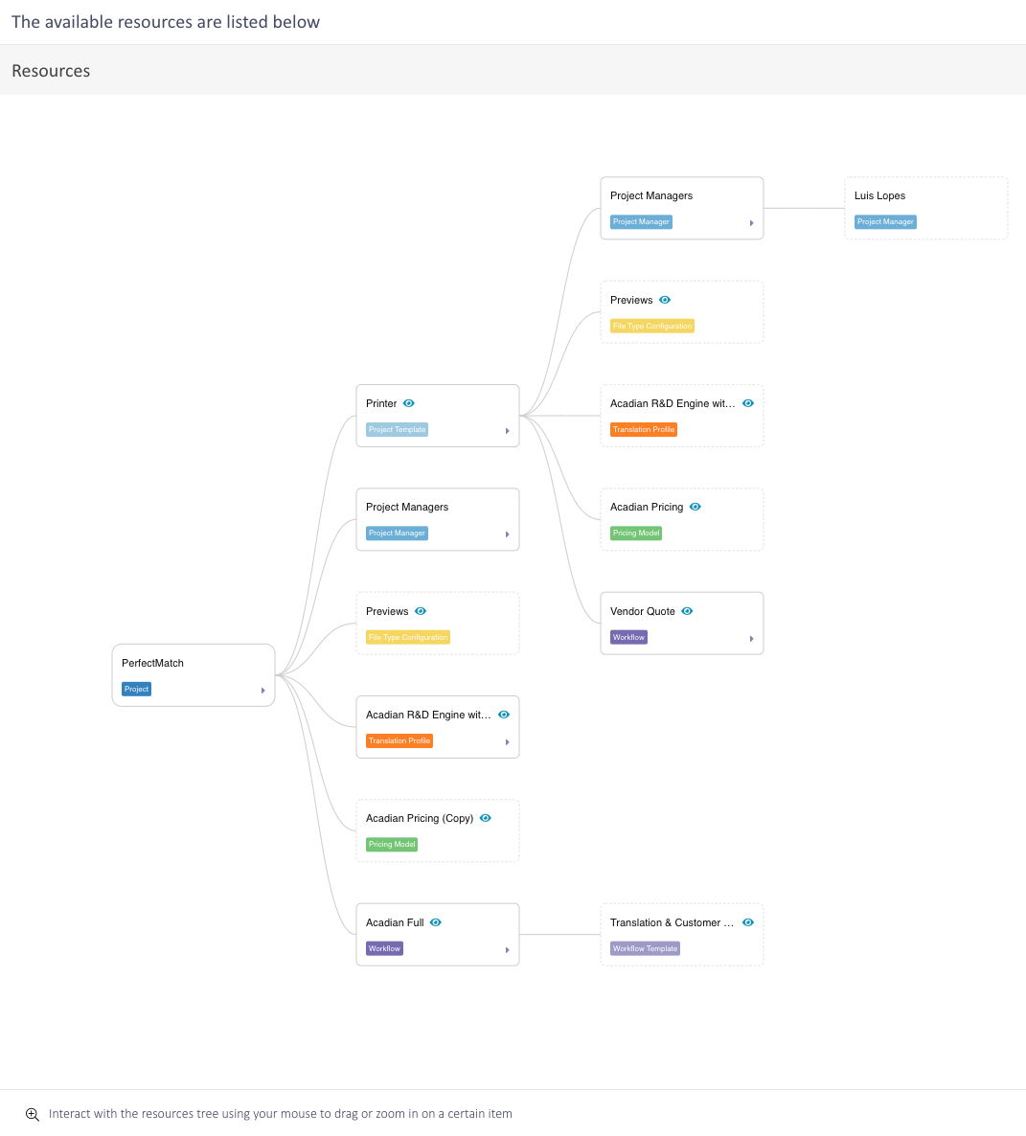Click eye icon on Printer's Previews child
1026x1136 pixels.
665,300
